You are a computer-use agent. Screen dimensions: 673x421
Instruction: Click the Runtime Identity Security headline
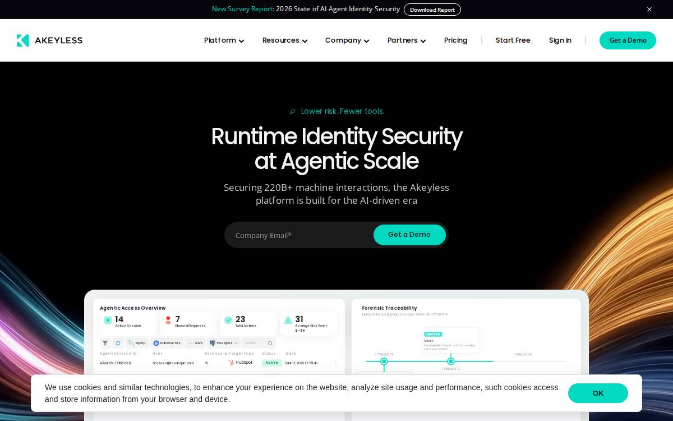[x=336, y=149]
